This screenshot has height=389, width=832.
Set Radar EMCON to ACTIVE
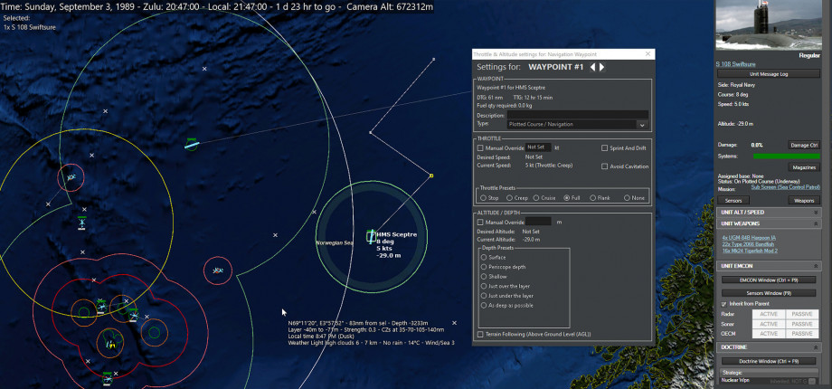[769, 314]
